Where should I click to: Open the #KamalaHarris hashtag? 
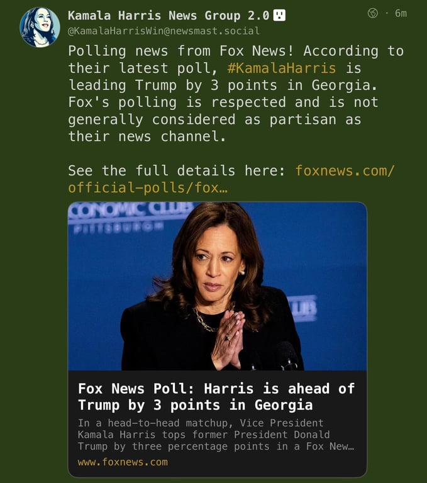[282, 68]
